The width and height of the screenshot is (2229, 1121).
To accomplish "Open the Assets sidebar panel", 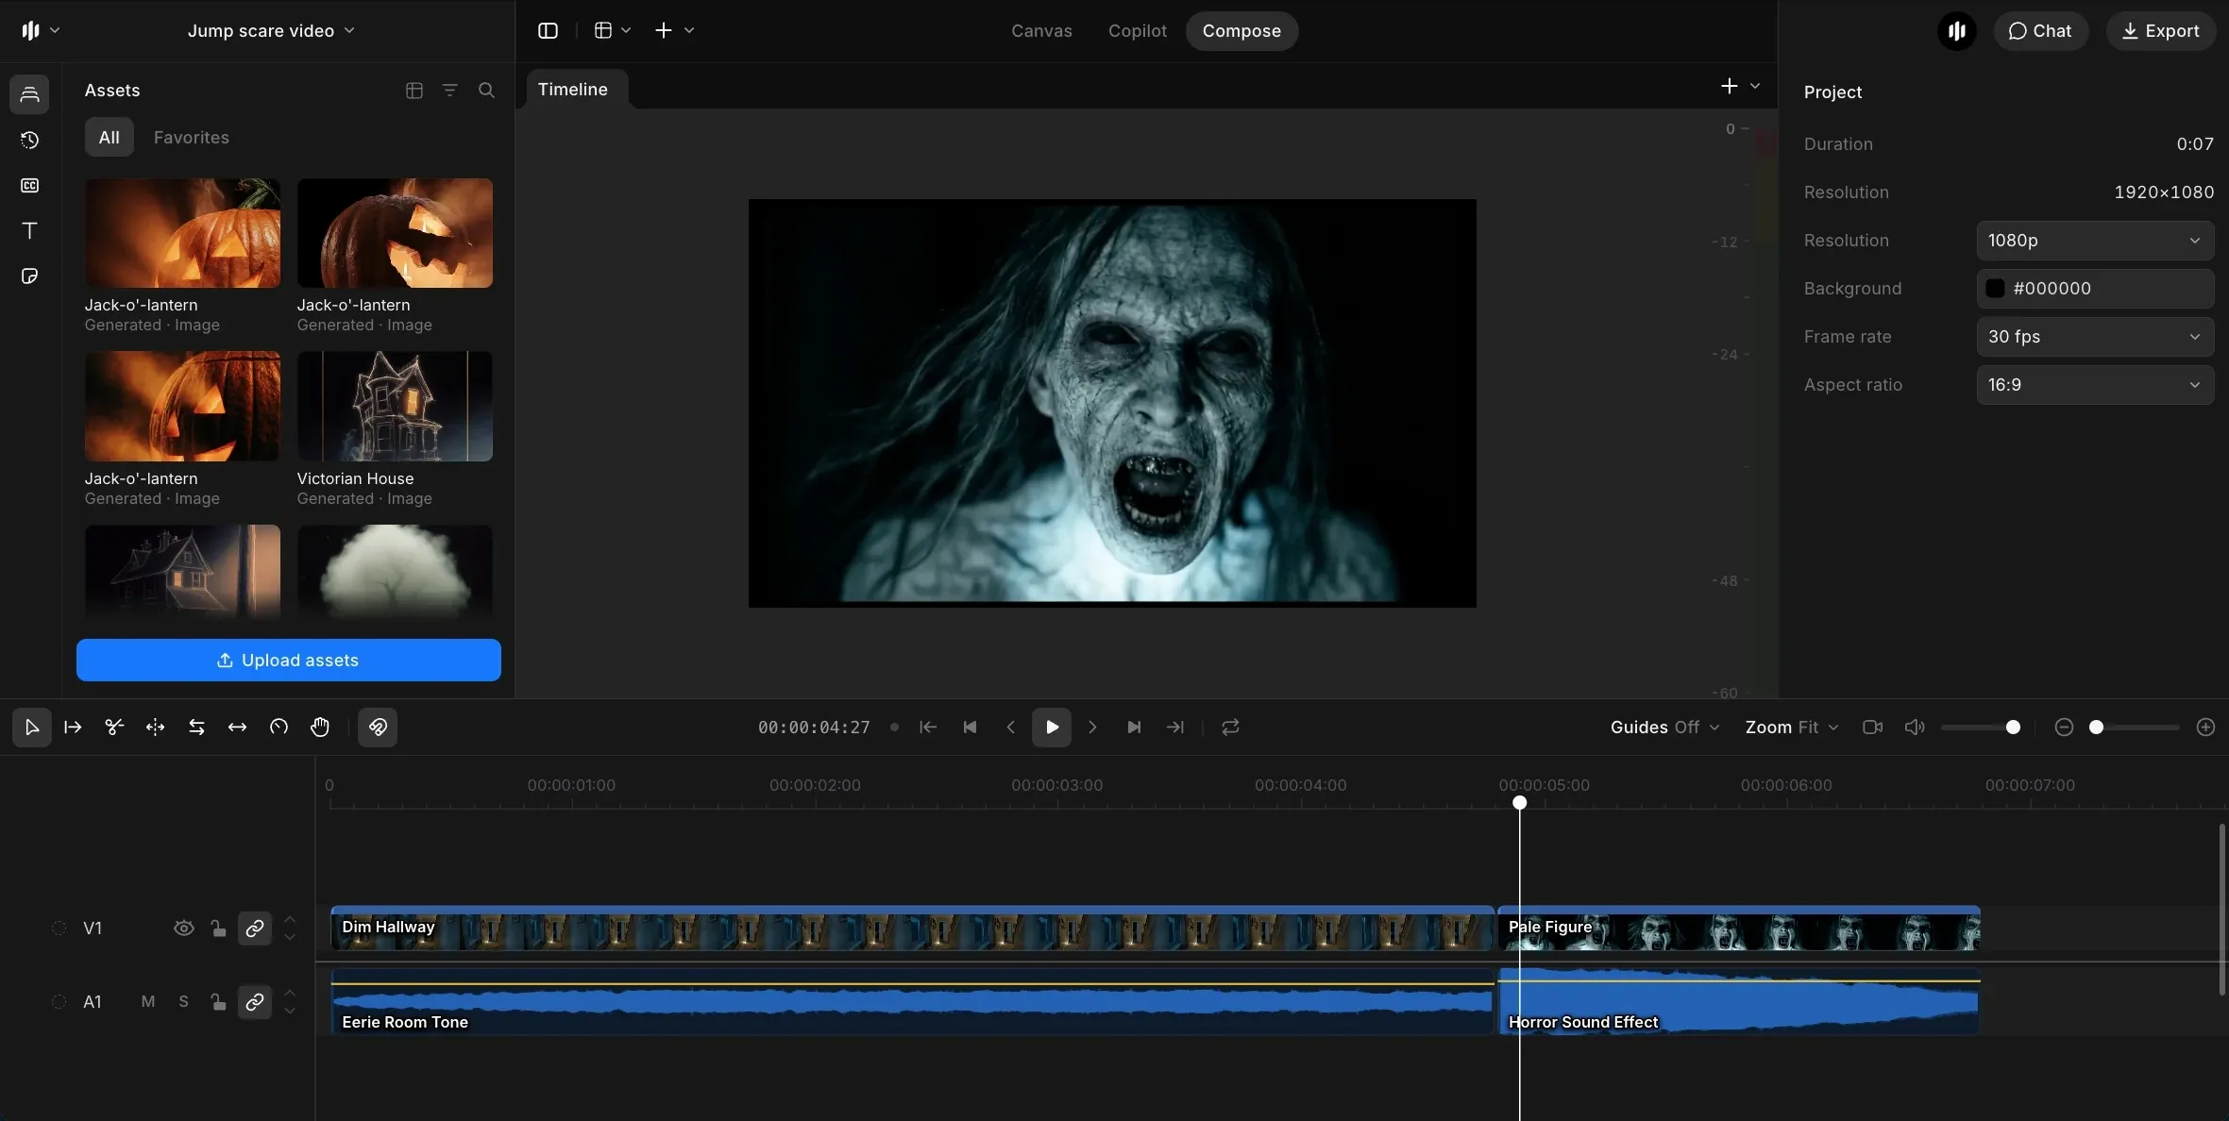I will tap(29, 94).
